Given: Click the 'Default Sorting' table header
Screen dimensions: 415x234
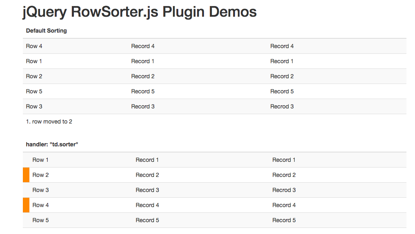Looking at the screenshot, I should 47,31.
